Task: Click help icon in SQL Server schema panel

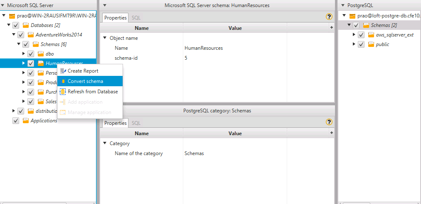Action: tap(329, 17)
